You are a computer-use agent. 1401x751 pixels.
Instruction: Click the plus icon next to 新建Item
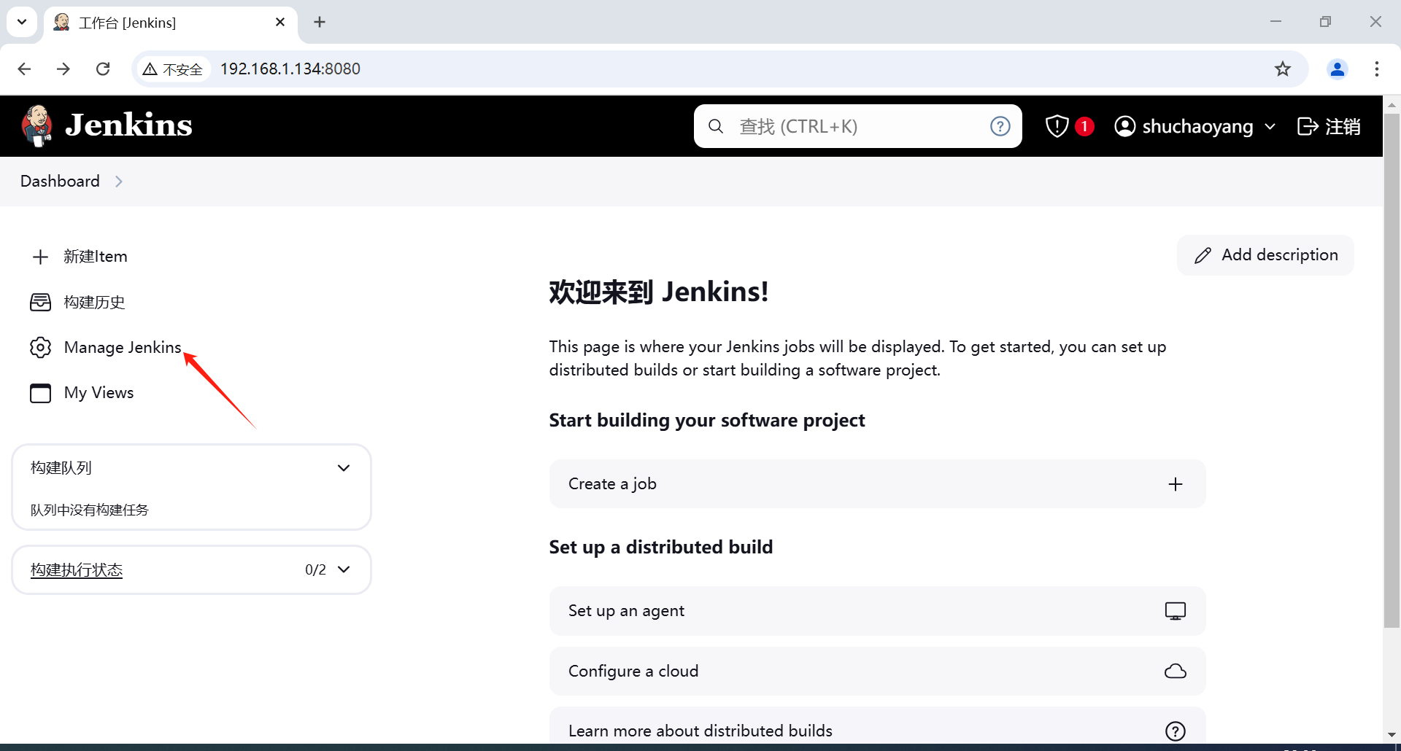click(40, 257)
